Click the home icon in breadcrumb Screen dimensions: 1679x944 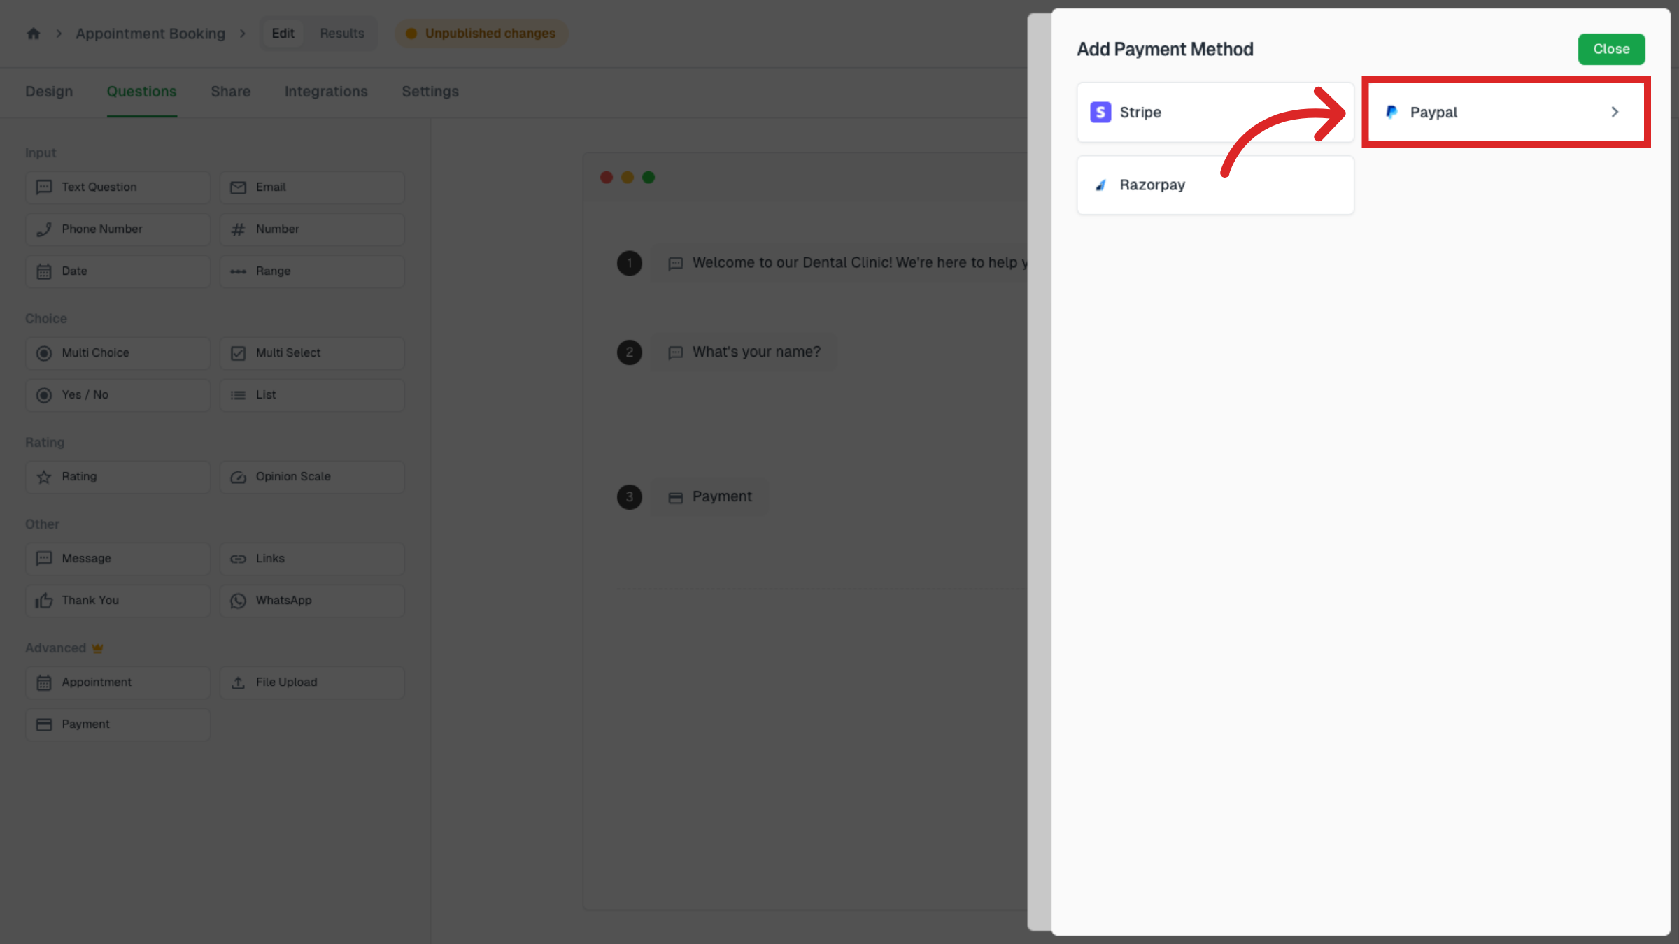pyautogui.click(x=34, y=34)
